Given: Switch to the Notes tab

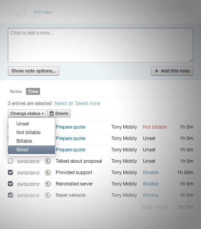Looking at the screenshot, I should pyautogui.click(x=16, y=91).
